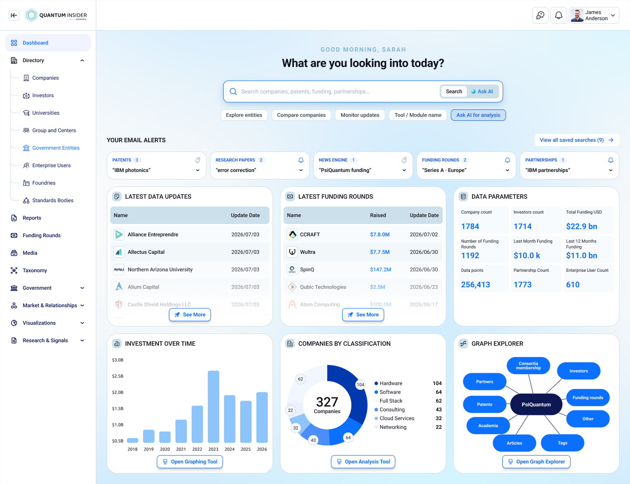This screenshot has height=484, width=630.
Task: Click the Data Parameters database icon
Action: pos(463,196)
